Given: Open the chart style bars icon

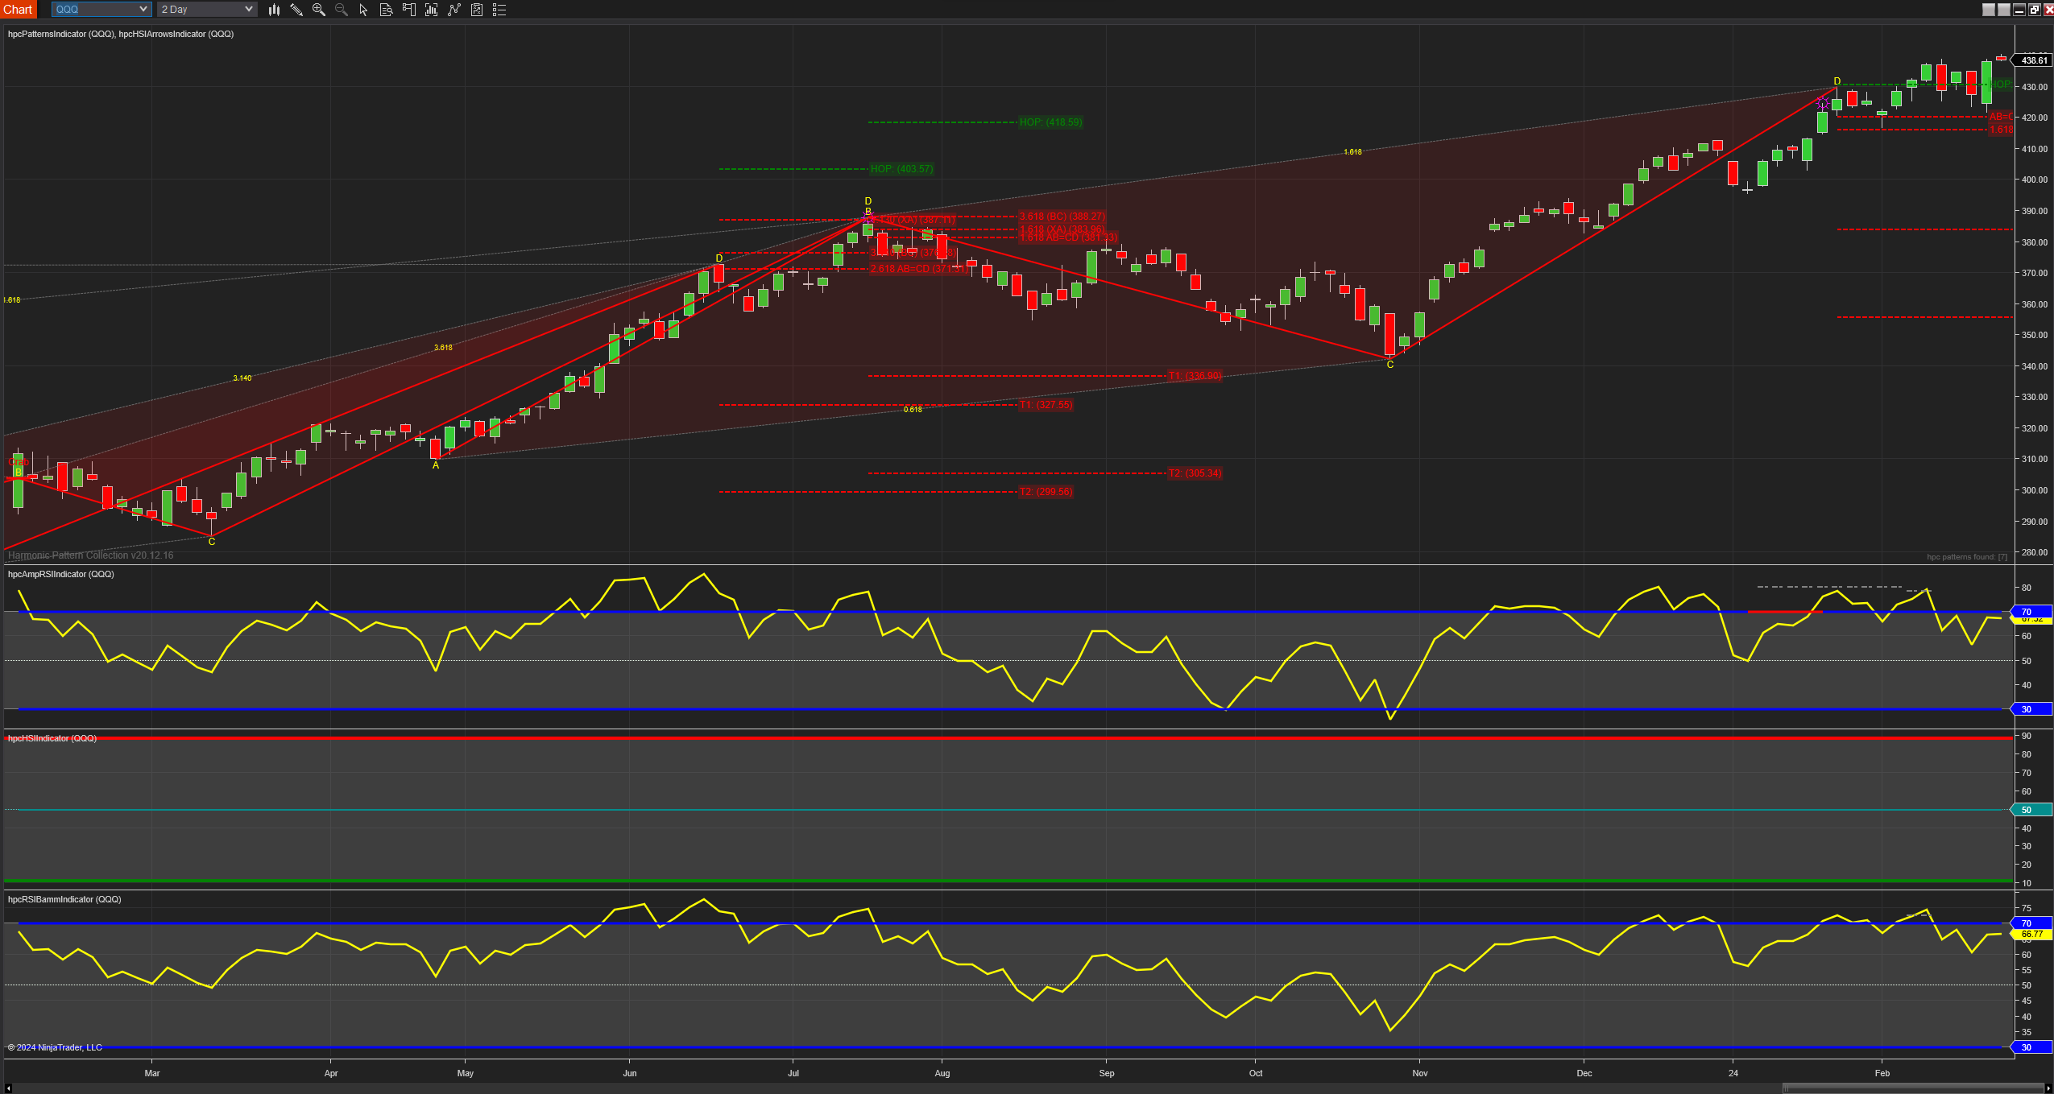Looking at the screenshot, I should click(274, 10).
